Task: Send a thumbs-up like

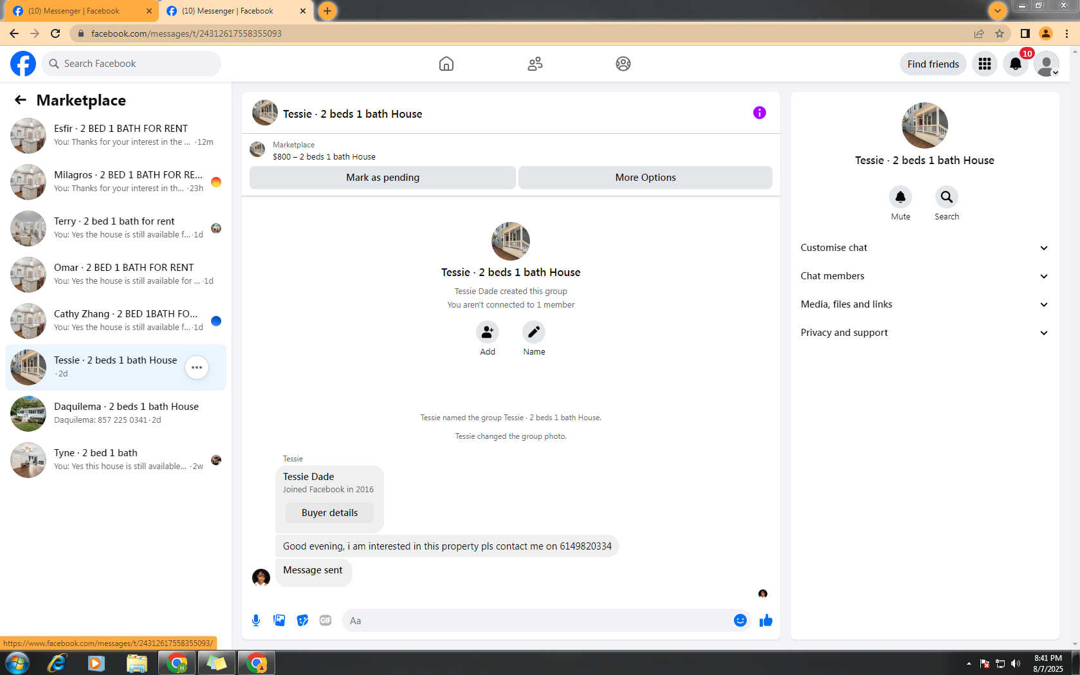Action: 765,620
